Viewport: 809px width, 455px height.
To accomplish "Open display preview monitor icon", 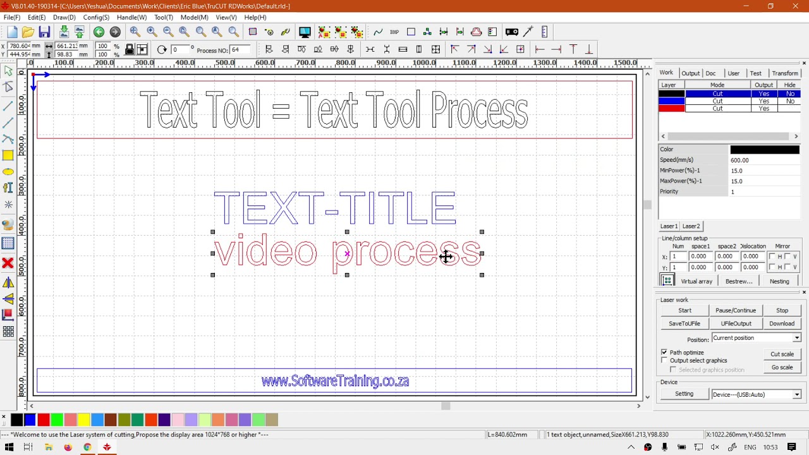I will [x=305, y=32].
